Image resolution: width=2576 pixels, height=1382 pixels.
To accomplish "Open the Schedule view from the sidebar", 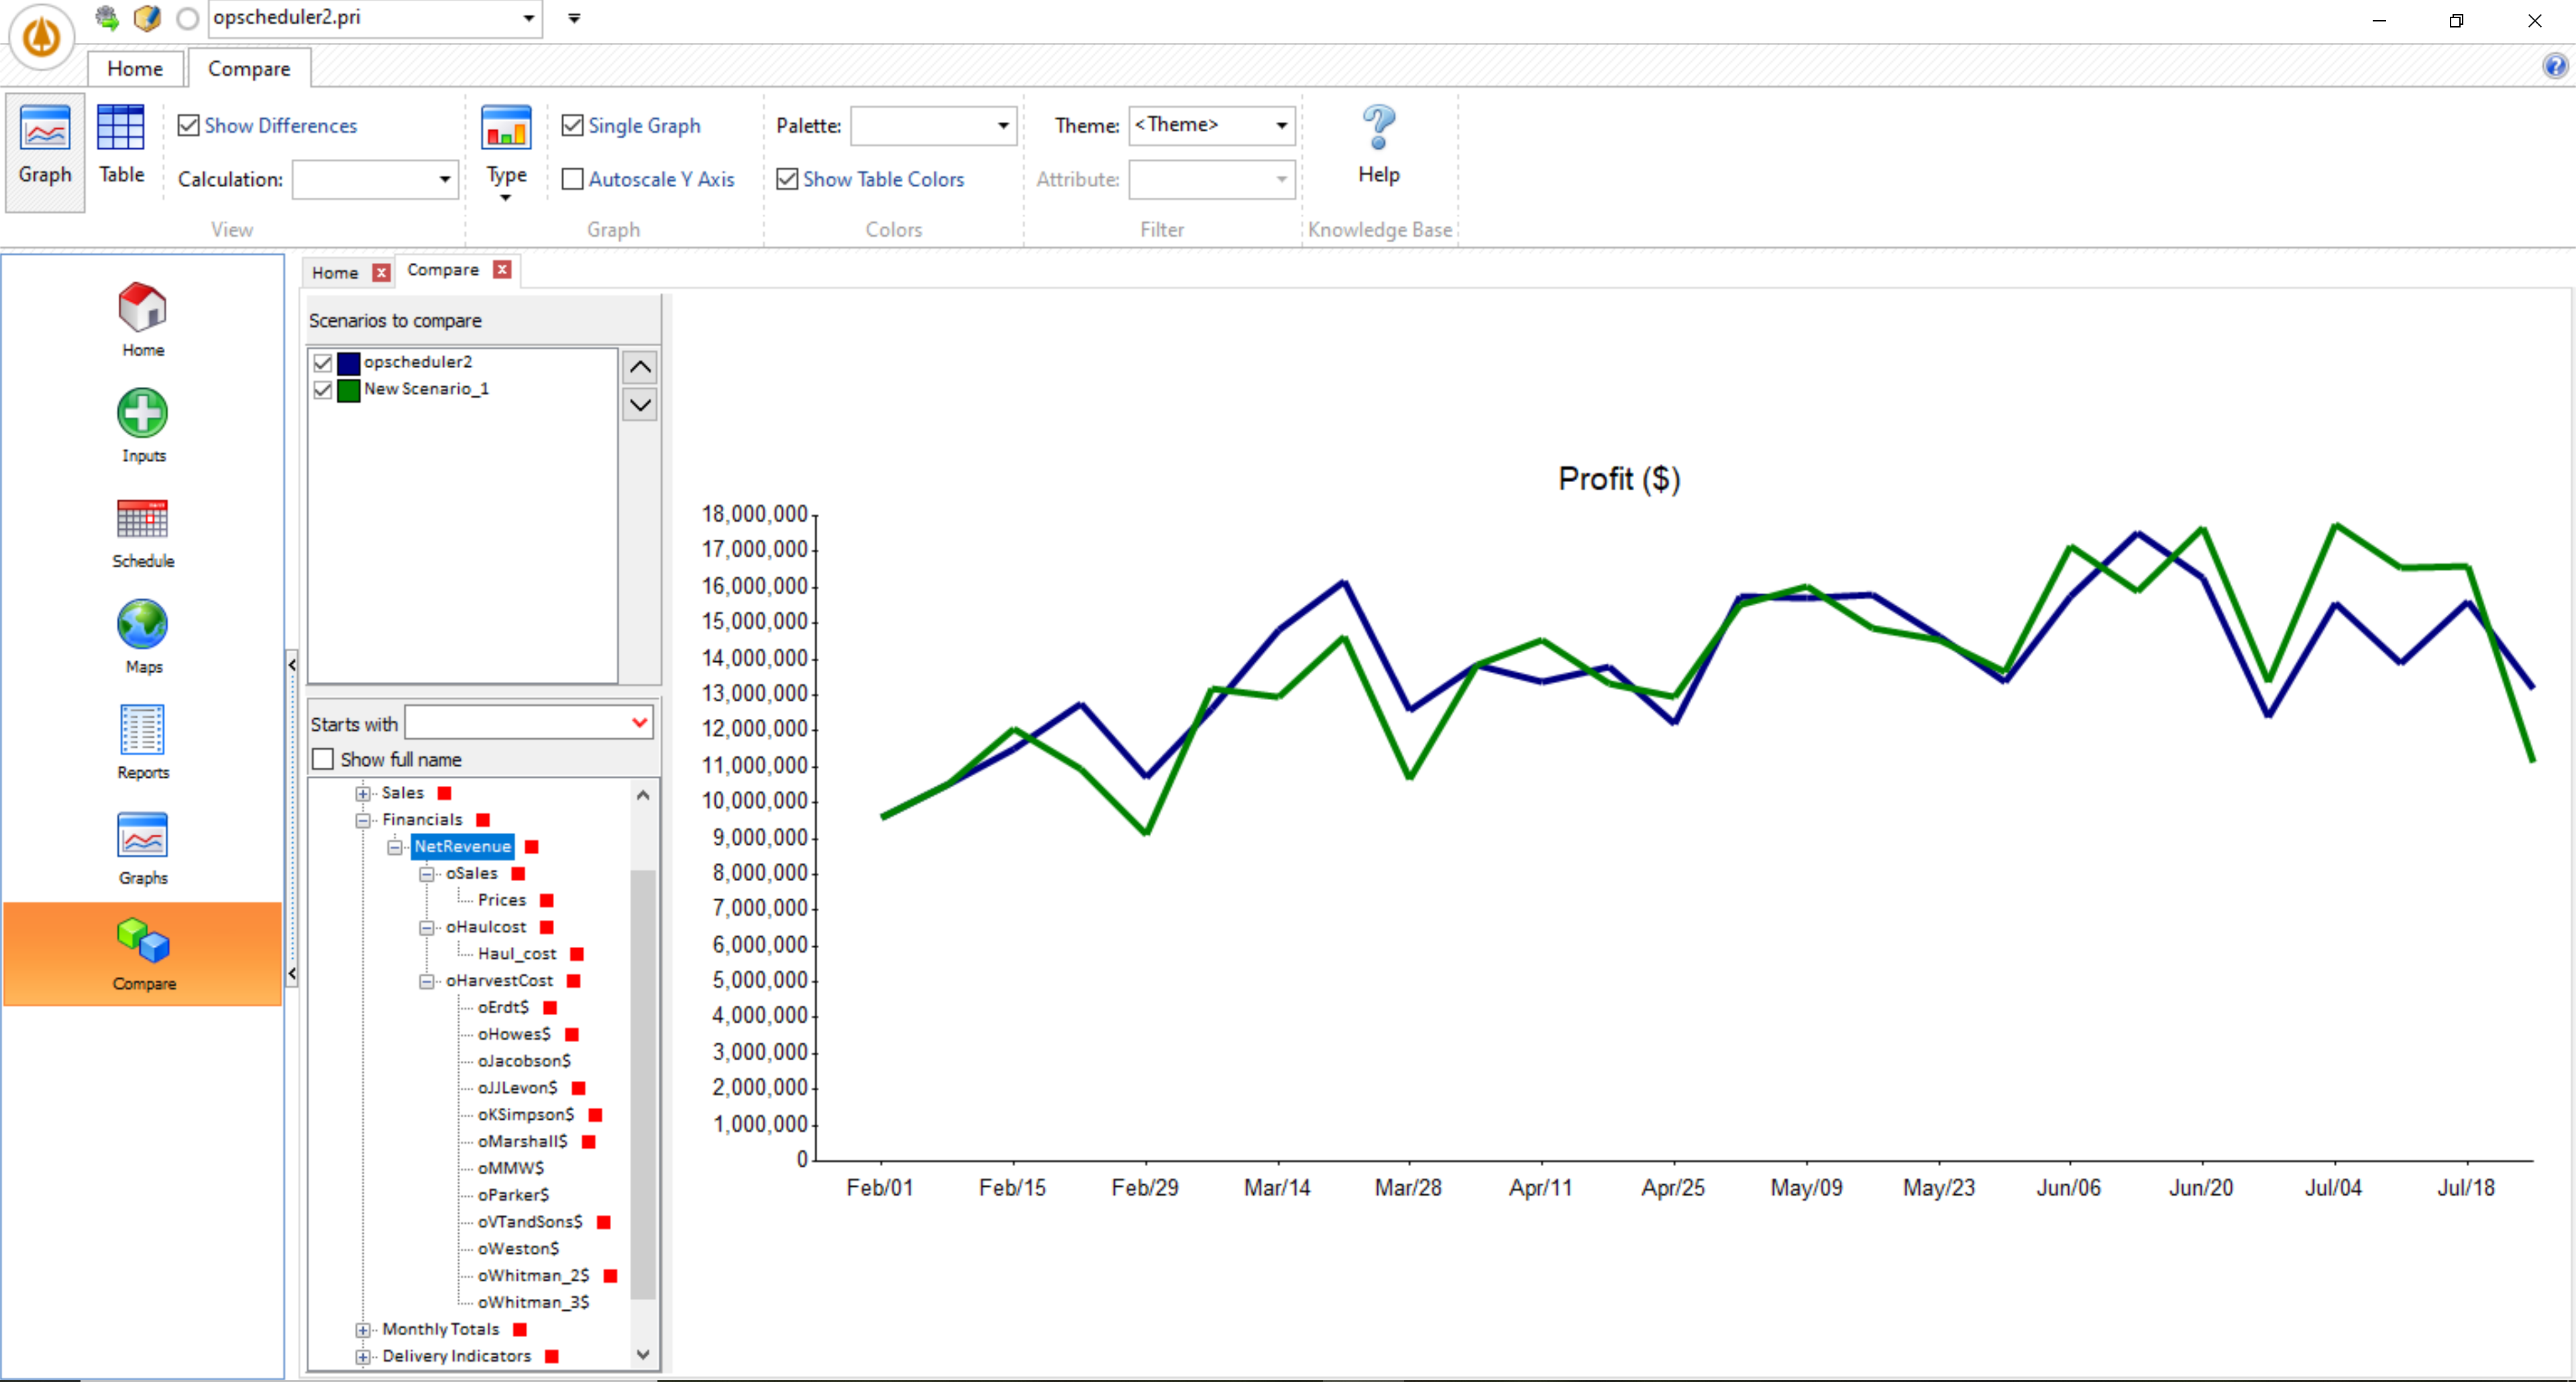I will [x=142, y=532].
